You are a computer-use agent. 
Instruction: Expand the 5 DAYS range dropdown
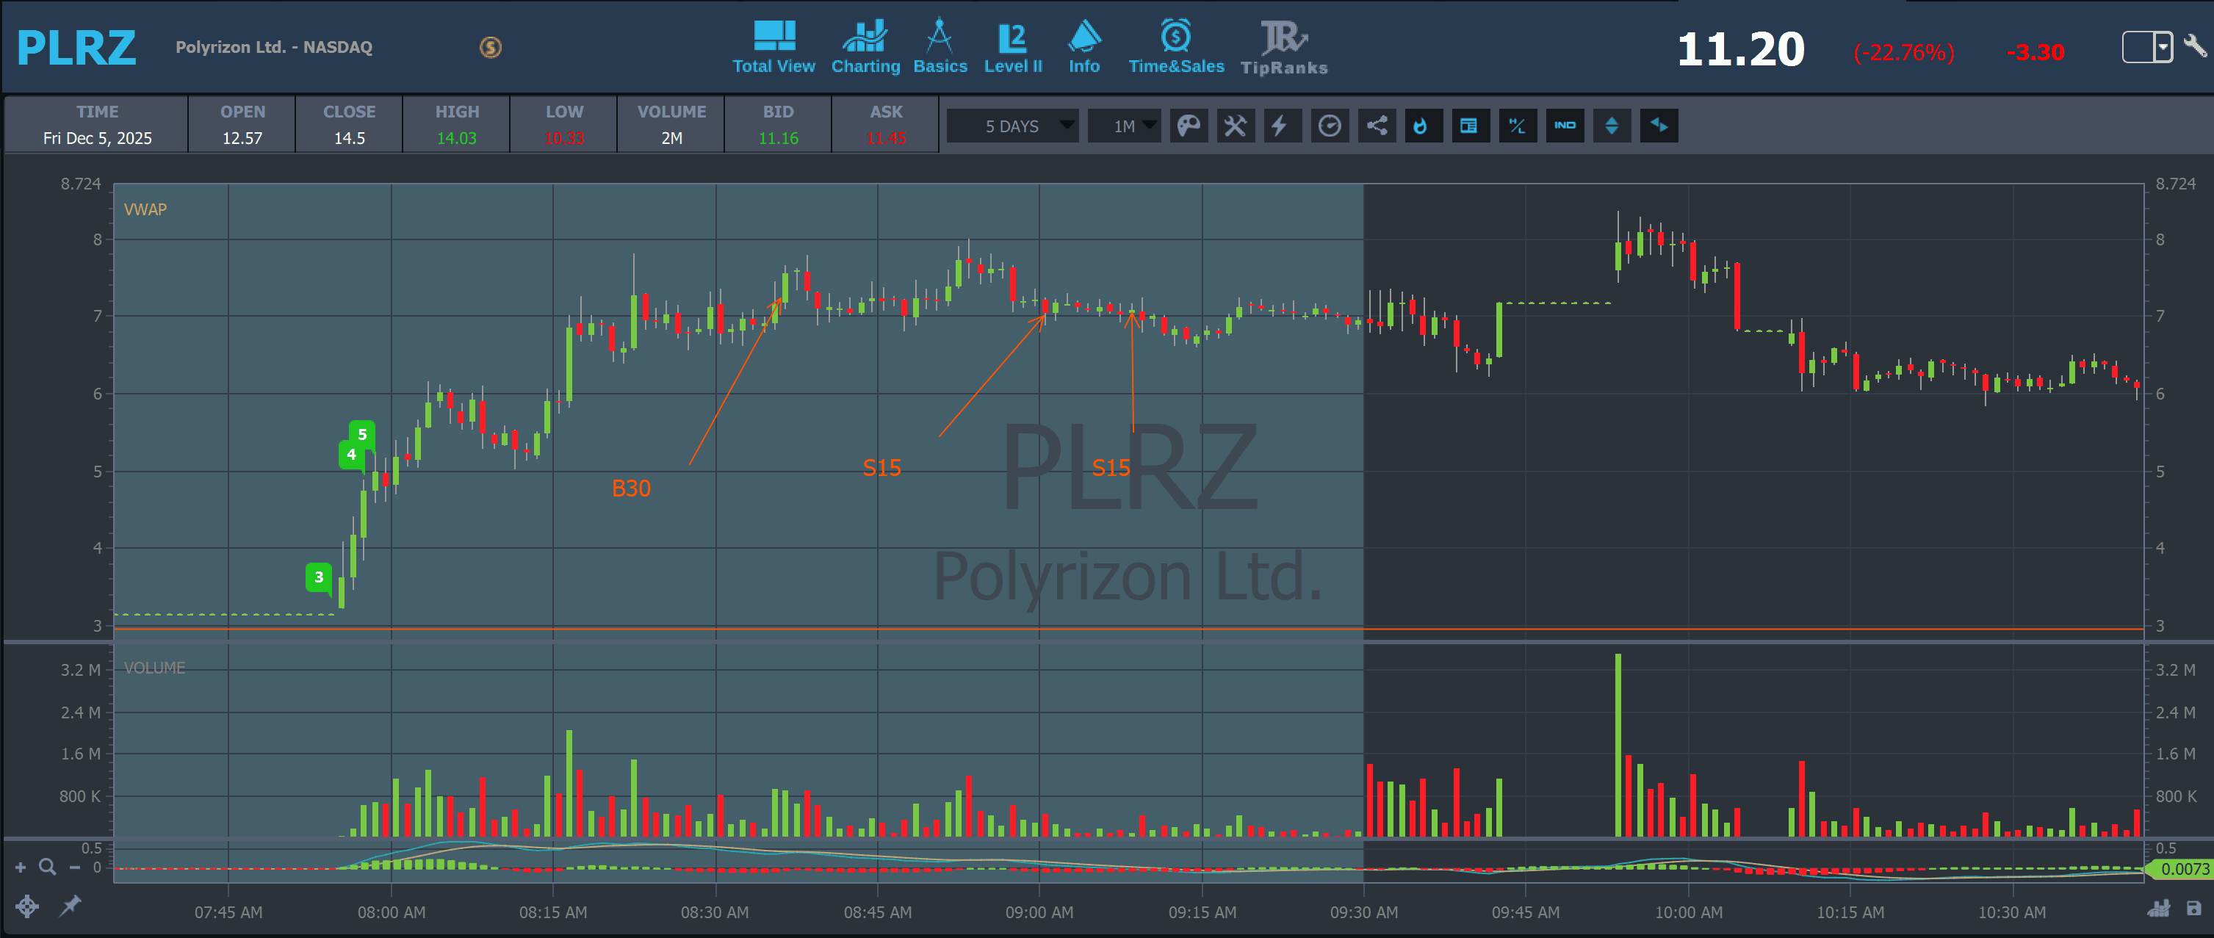(1013, 126)
